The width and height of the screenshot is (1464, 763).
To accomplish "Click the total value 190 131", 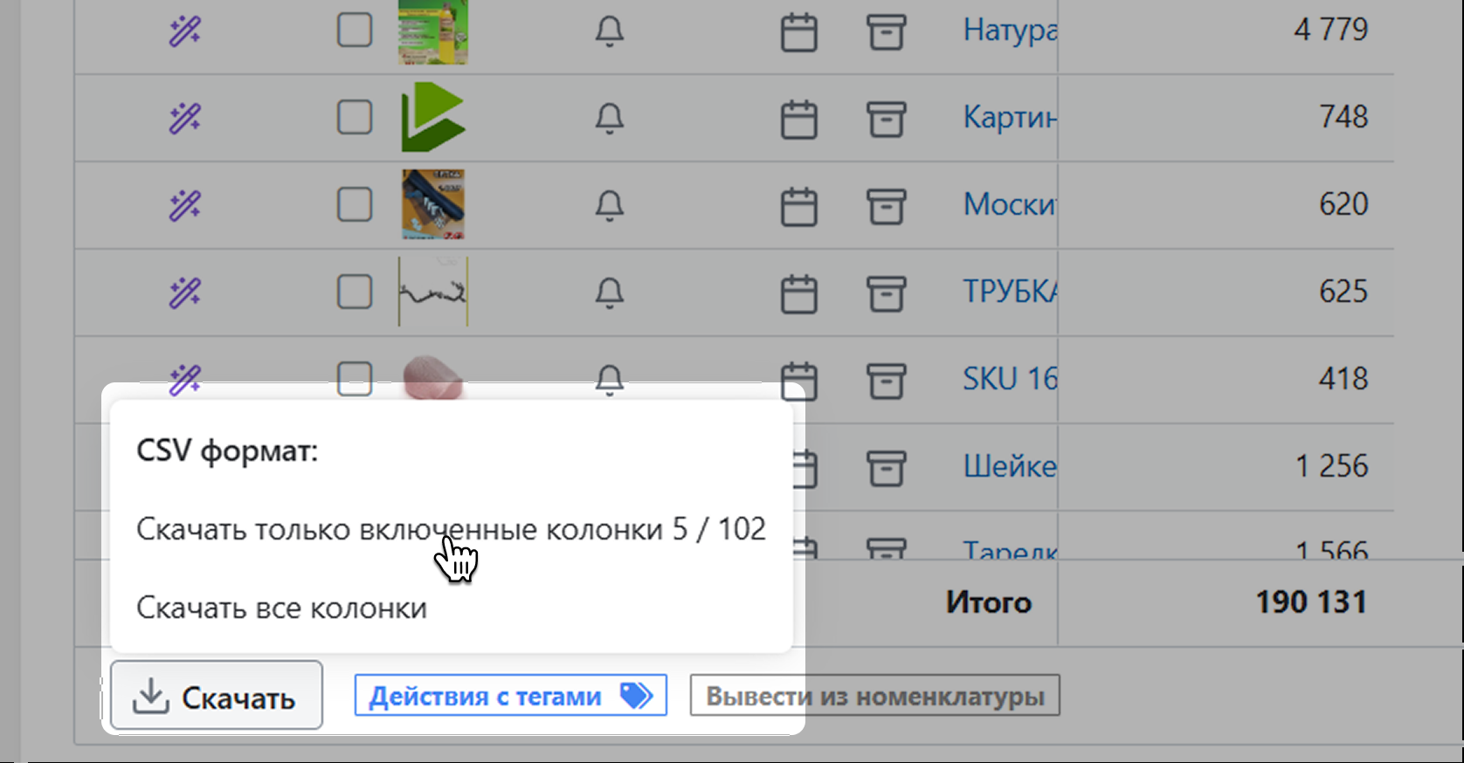I will click(1311, 602).
